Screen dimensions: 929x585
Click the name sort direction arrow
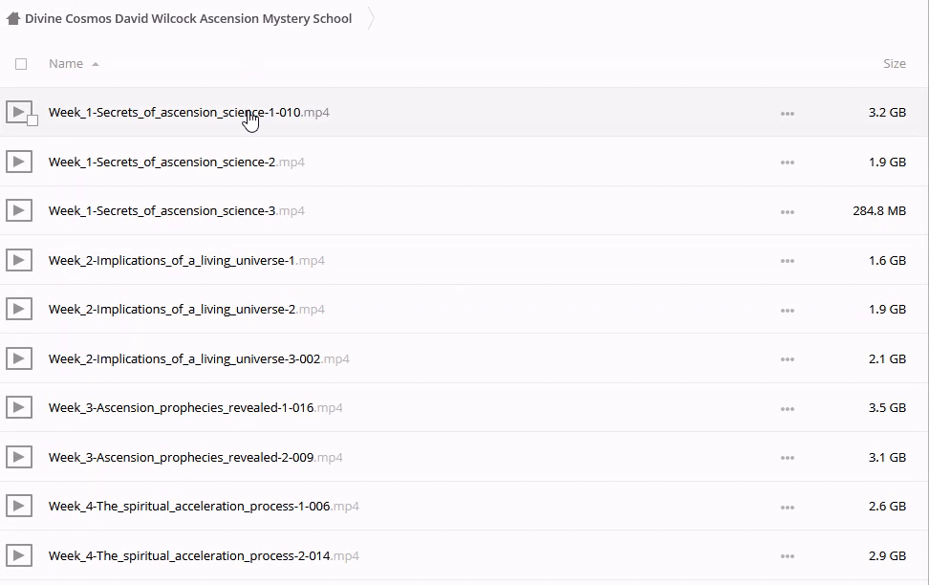(96, 64)
